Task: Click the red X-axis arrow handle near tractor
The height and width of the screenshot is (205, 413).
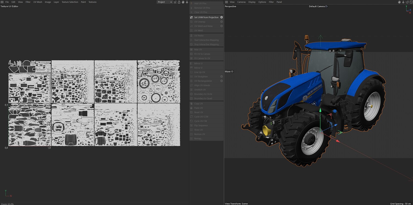Action: coord(338,141)
